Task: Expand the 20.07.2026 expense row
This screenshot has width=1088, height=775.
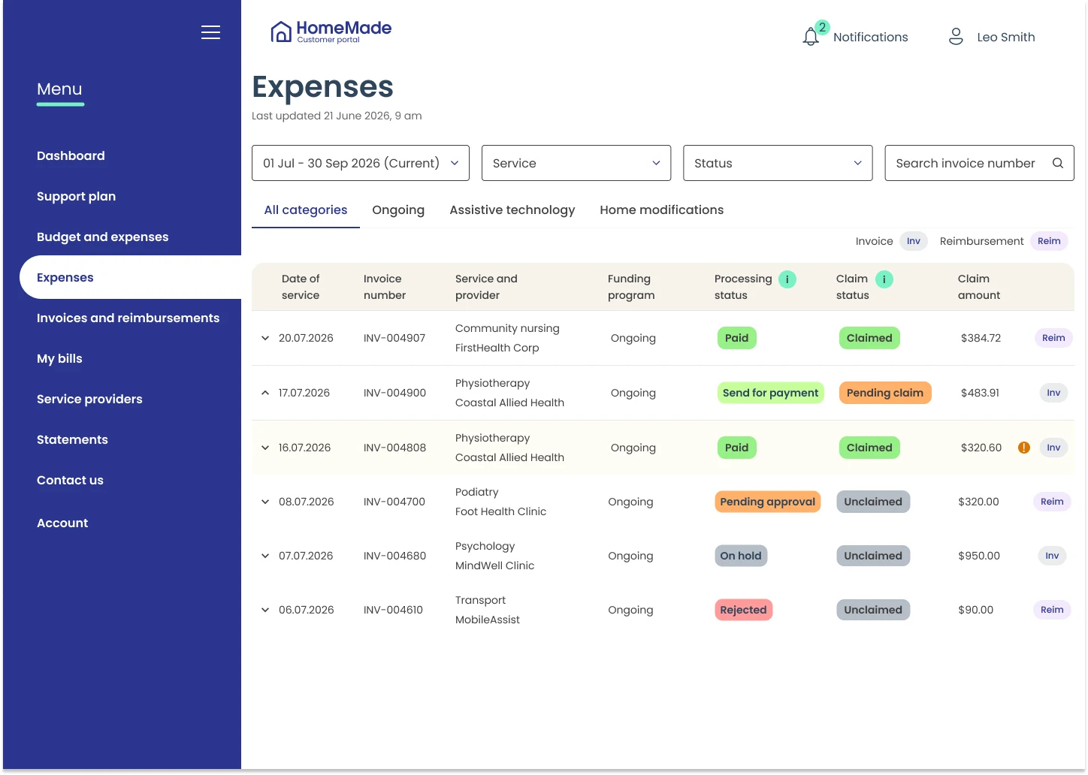Action: 265,338
